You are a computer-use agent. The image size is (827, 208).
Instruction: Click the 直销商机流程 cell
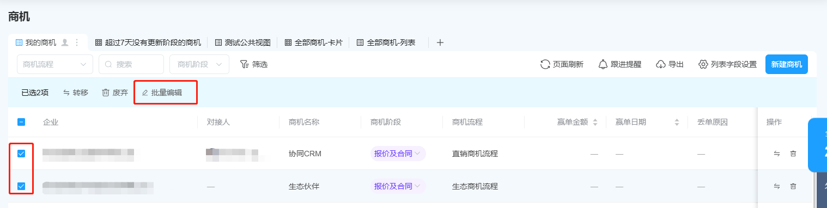(x=475, y=154)
